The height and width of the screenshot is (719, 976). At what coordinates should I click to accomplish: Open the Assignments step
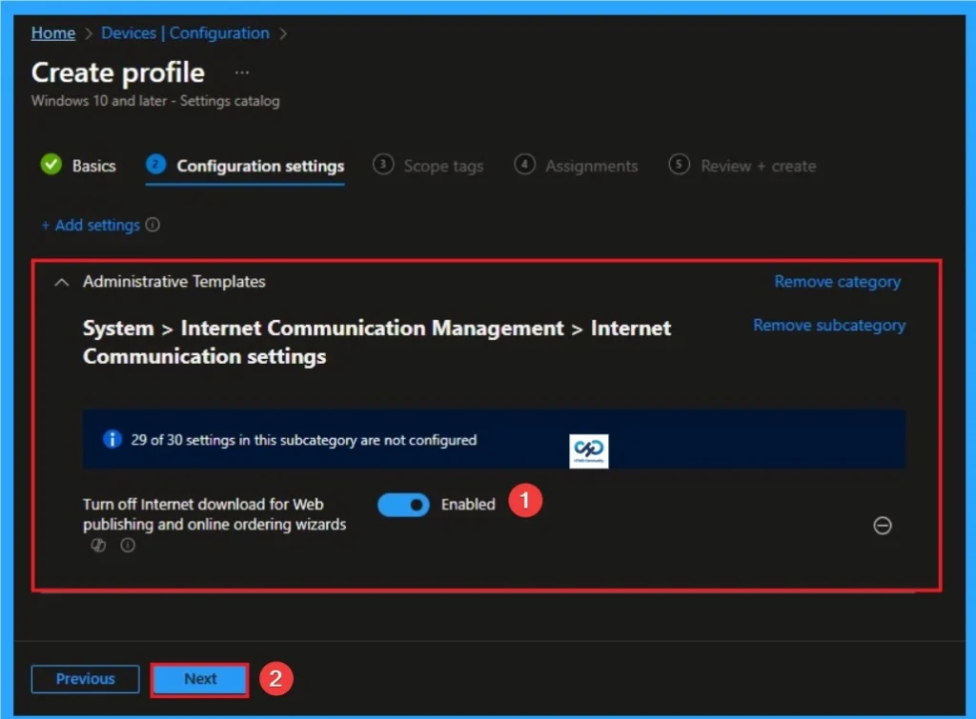coord(591,166)
